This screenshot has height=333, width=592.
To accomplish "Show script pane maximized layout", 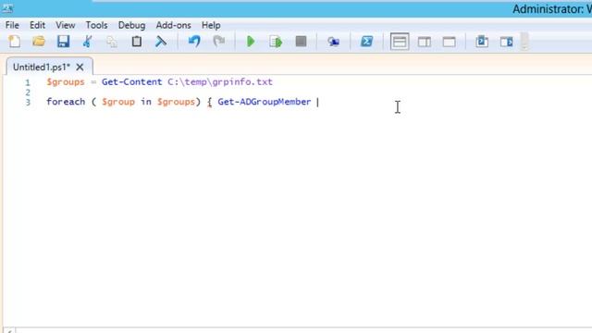I will pos(449,42).
